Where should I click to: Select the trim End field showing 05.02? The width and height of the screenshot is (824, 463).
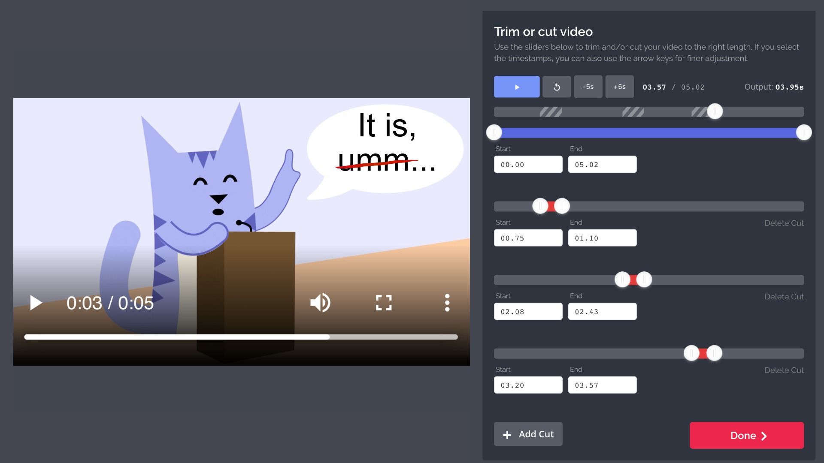(602, 164)
